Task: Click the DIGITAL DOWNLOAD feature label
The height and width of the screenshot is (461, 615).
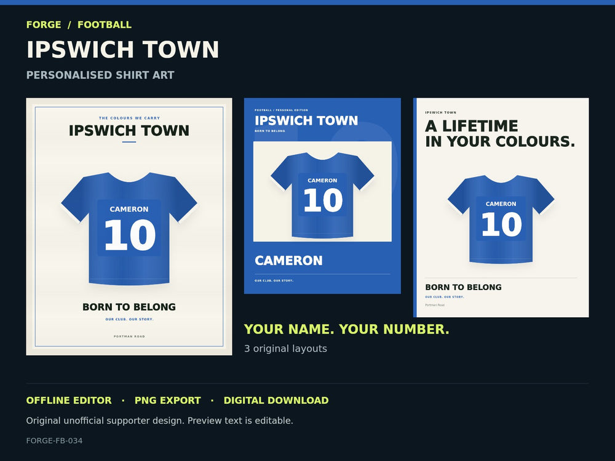Action: tap(276, 400)
